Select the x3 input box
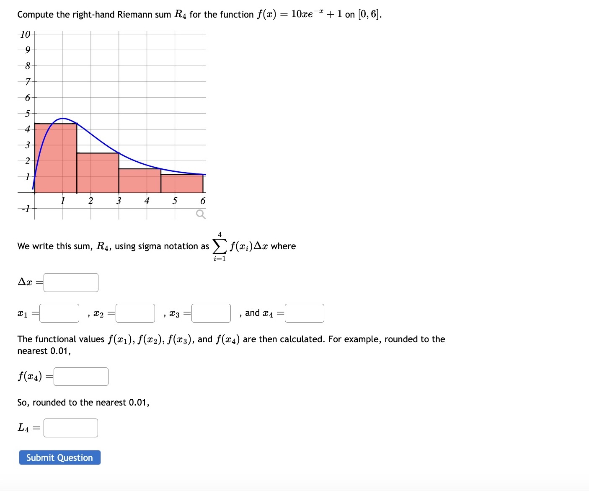Screen dimensions: 589x491 [x=210, y=313]
